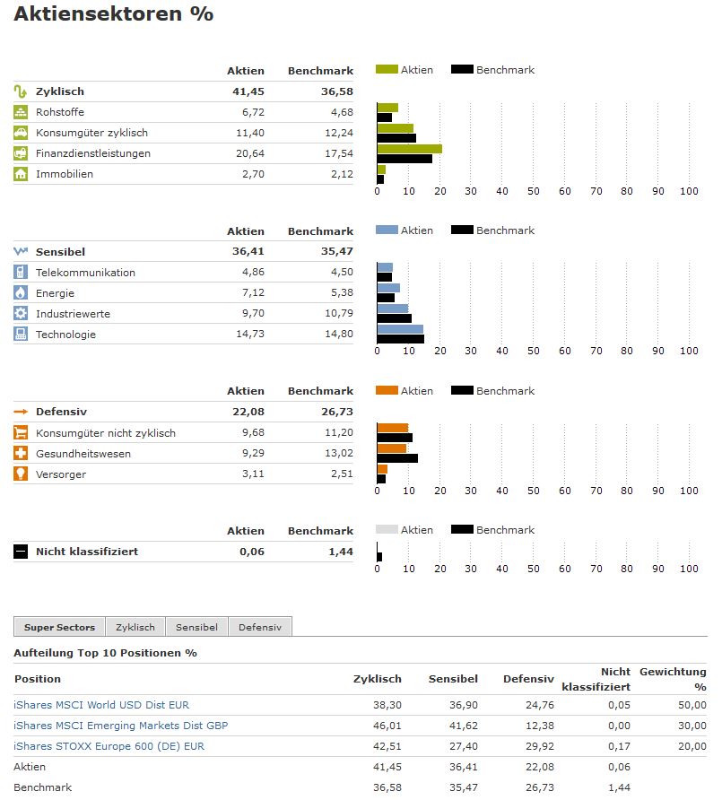Click the green Aktien legend swatch
This screenshot has width=722, height=800.
[x=387, y=69]
